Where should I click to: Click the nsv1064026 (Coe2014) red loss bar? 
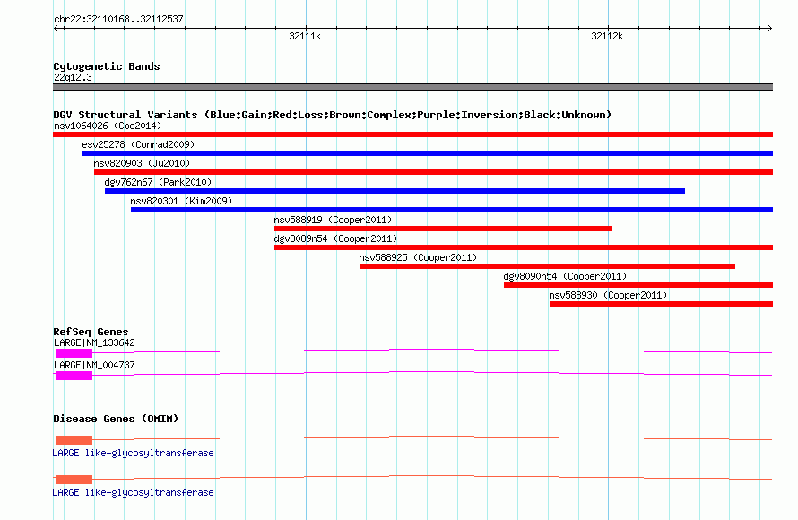[412, 134]
